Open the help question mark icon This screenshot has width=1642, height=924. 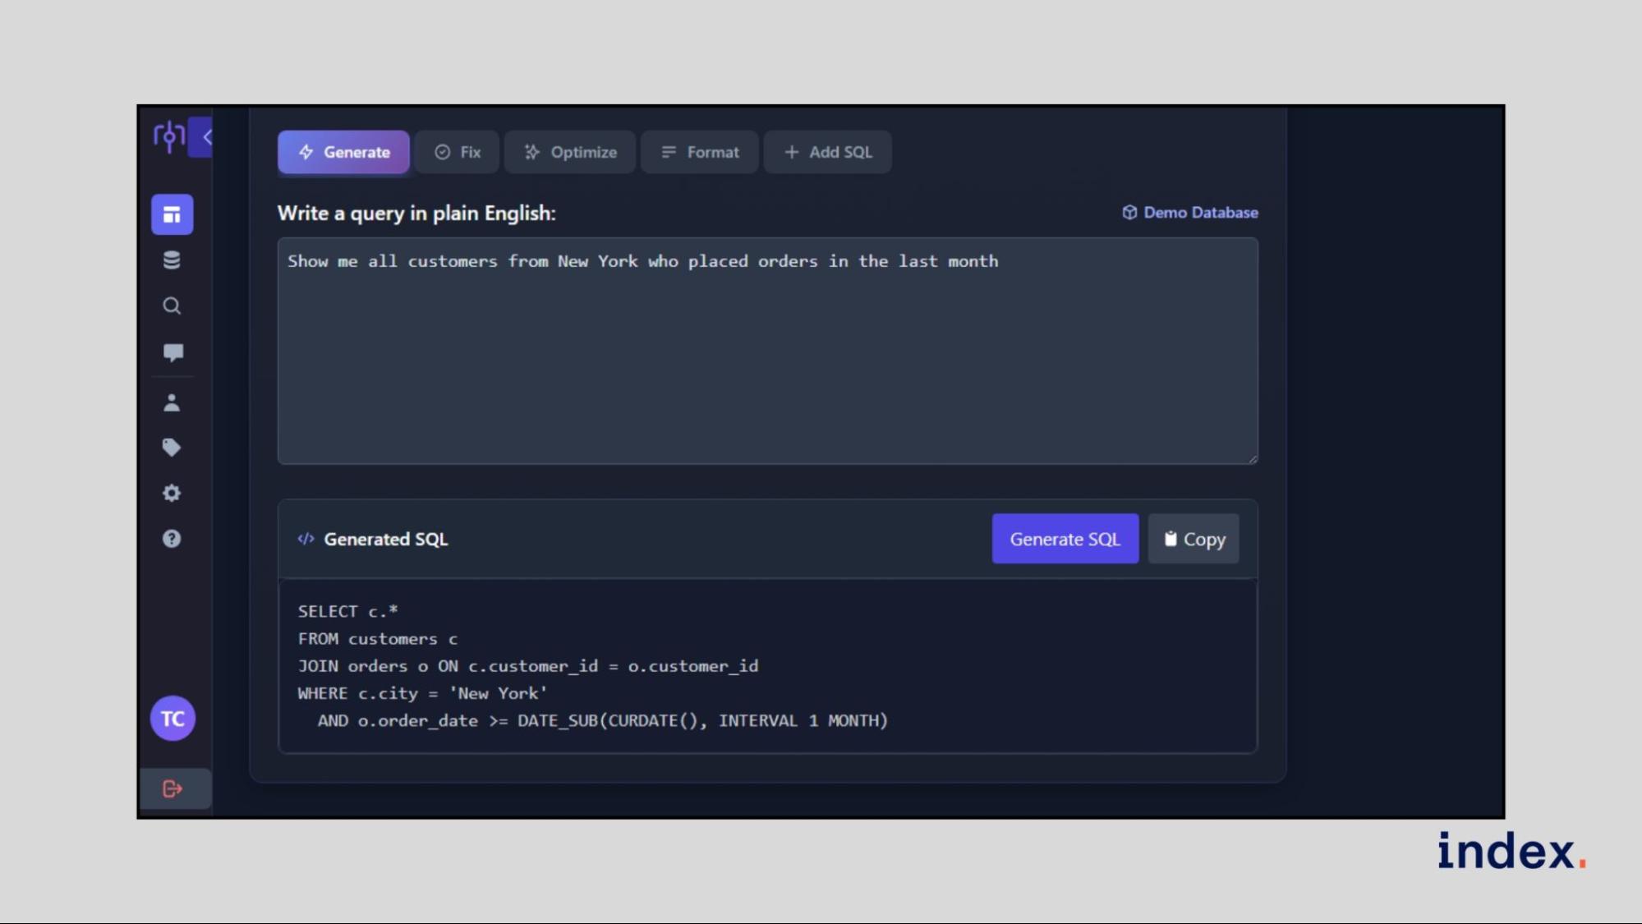coord(172,539)
